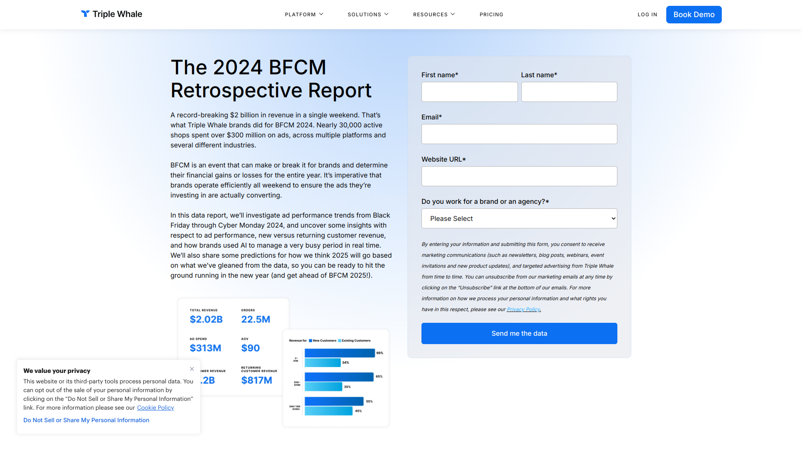Click the 66% chart bar

point(340,353)
